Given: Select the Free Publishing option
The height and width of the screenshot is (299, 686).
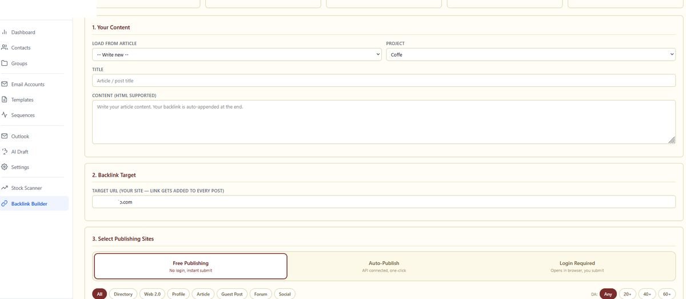Looking at the screenshot, I should (191, 266).
